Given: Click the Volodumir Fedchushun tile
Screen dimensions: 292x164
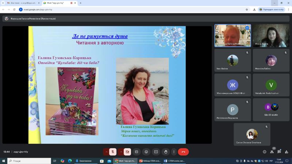Looking at the screenshot, I should [271, 85].
